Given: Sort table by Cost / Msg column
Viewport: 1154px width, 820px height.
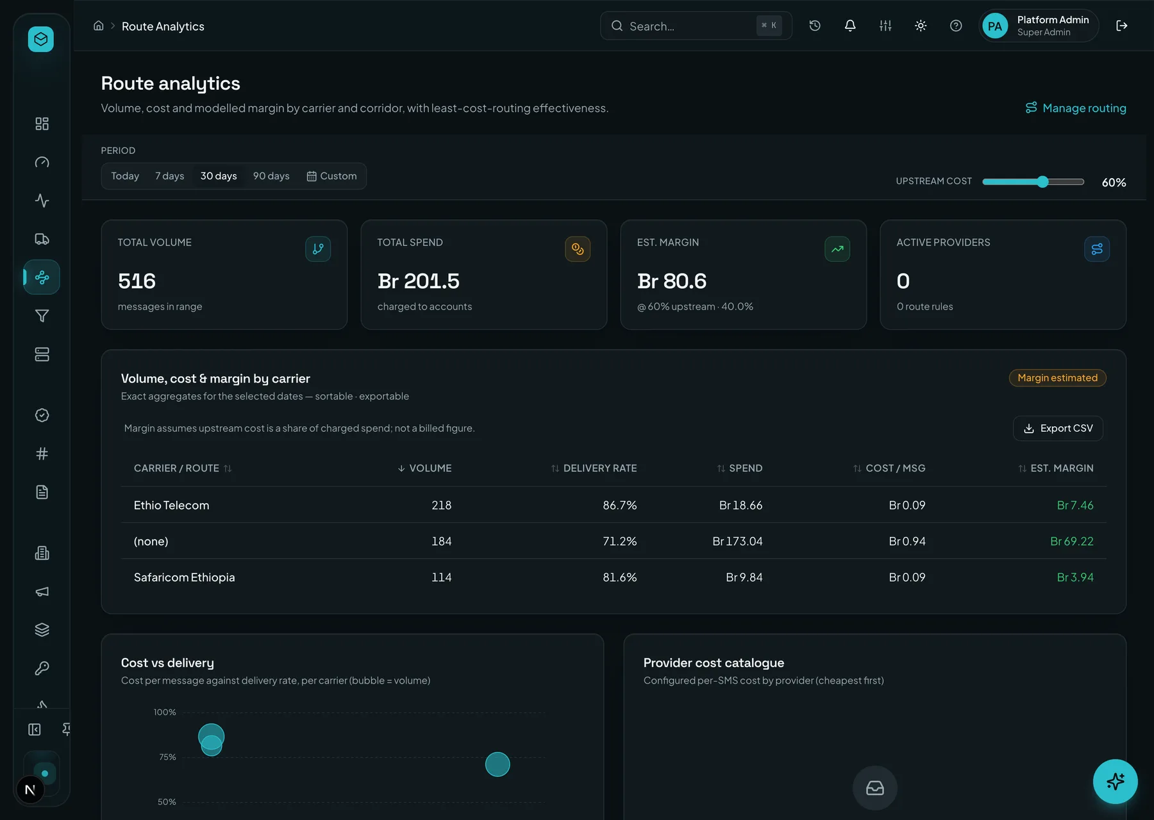Looking at the screenshot, I should [x=889, y=468].
